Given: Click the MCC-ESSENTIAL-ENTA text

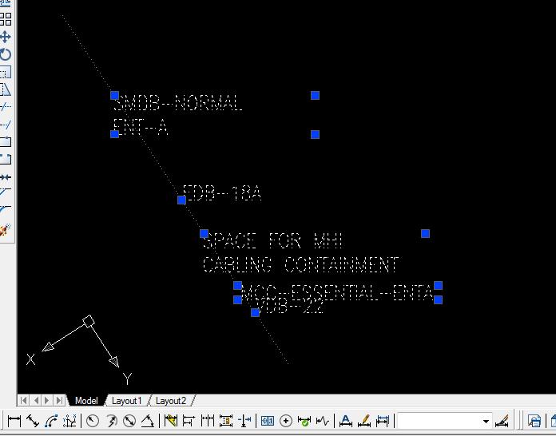Looking at the screenshot, I should click(338, 293).
